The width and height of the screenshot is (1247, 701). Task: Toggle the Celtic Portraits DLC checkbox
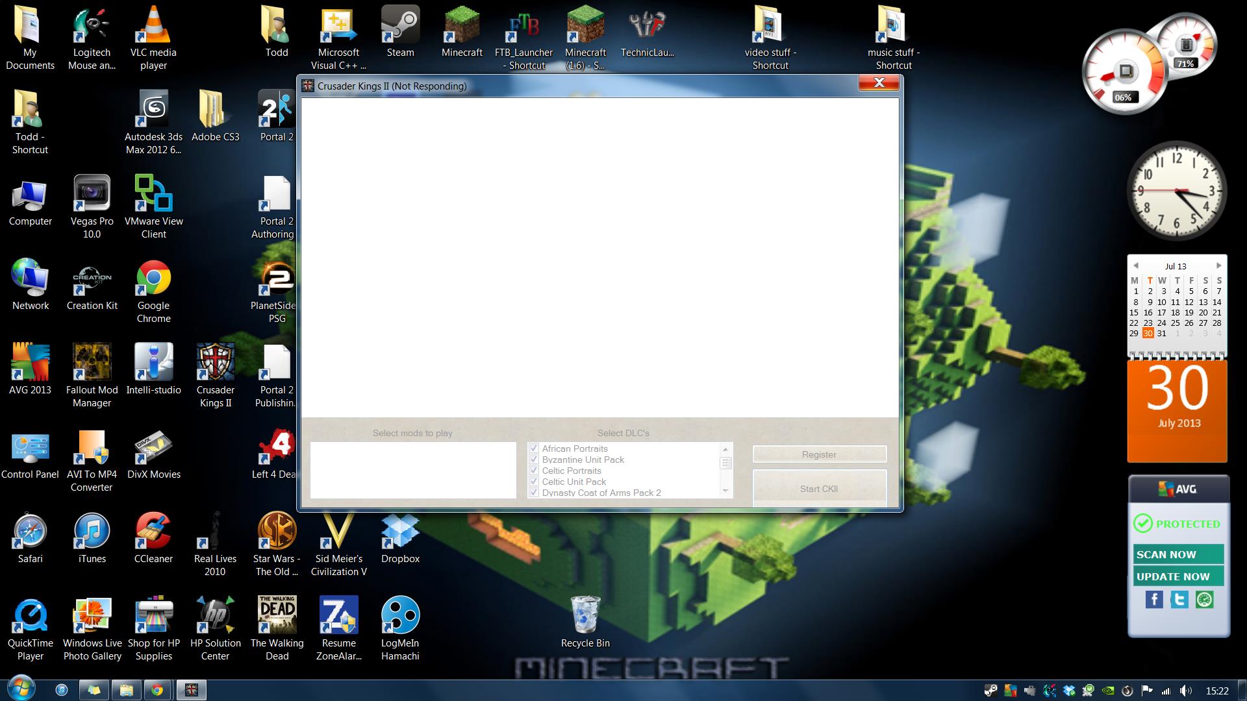pos(534,471)
